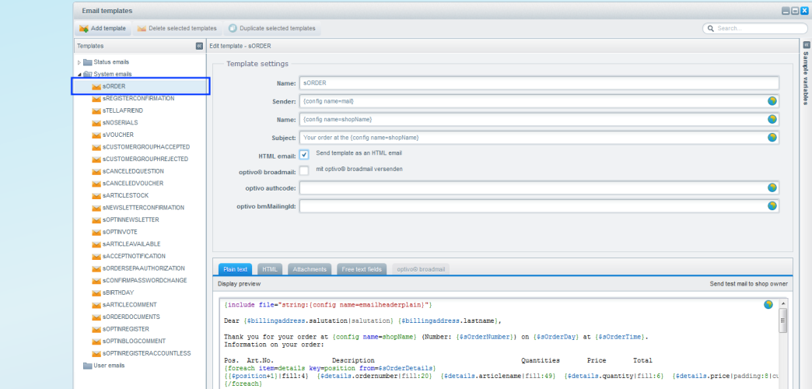
Task: Select the sVOUCHER template
Action: tap(117, 135)
